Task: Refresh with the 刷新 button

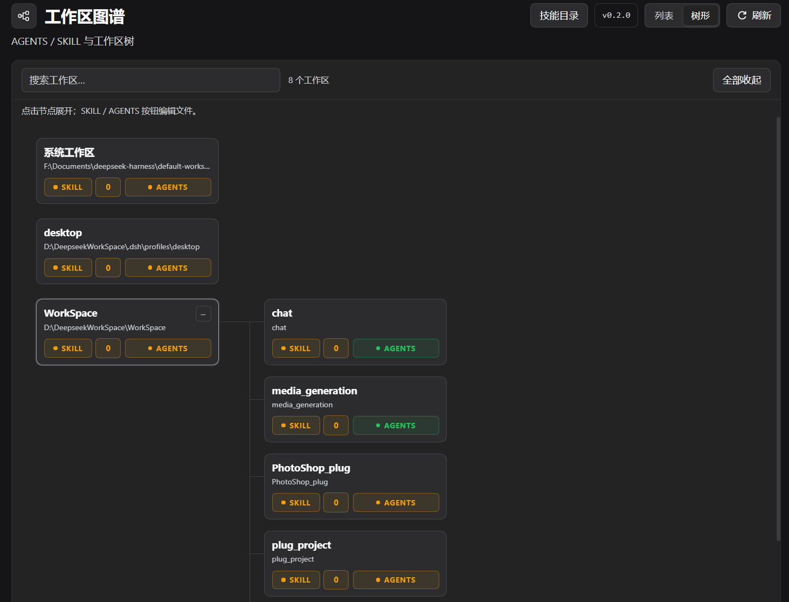Action: (x=753, y=16)
